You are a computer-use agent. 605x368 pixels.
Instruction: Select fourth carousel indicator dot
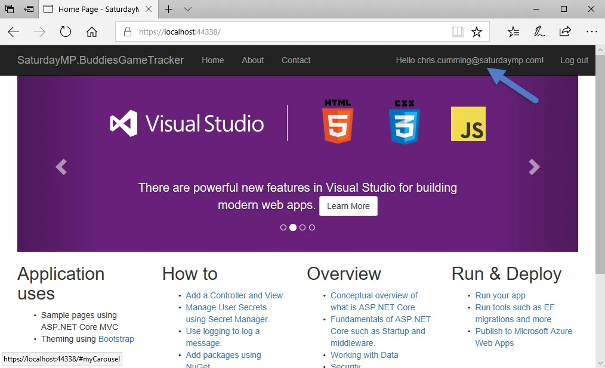tap(312, 227)
